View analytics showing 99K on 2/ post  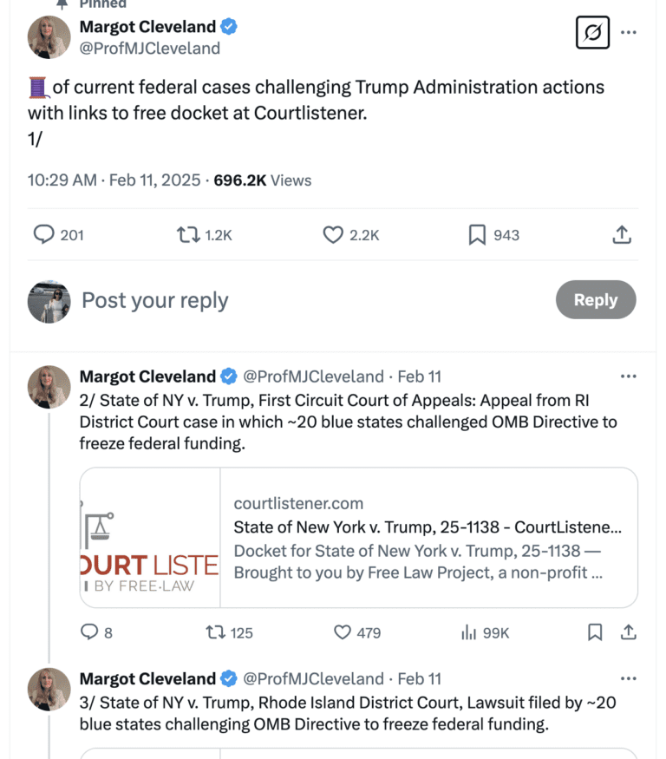485,632
